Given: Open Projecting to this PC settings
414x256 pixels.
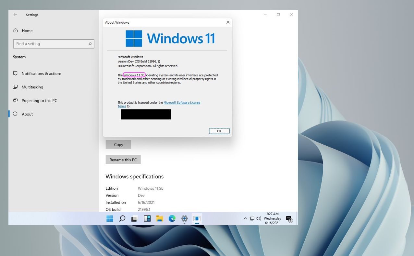Looking at the screenshot, I should (39, 100).
